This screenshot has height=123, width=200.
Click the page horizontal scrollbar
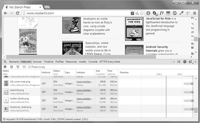[x=81, y=57]
